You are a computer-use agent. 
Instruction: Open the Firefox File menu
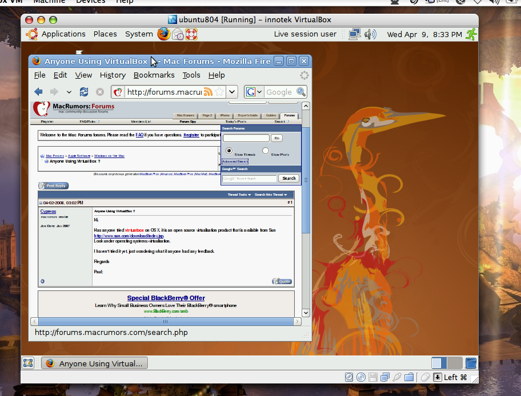39,75
